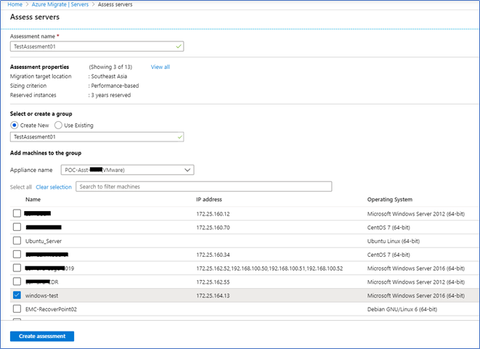This screenshot has width=480, height=349.
Task: Uncheck the windows-test machine checkbox
Action: point(17,295)
